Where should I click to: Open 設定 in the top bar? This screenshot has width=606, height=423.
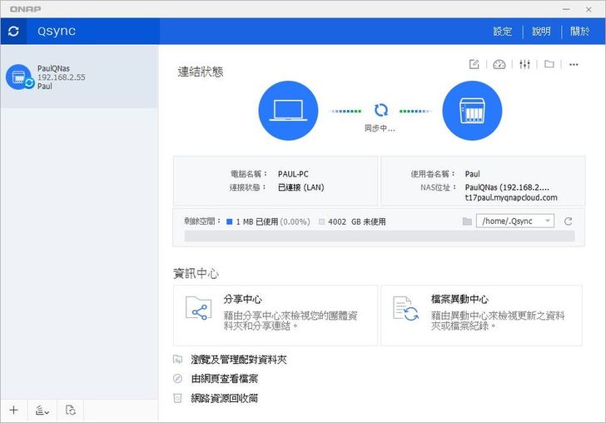(x=503, y=31)
